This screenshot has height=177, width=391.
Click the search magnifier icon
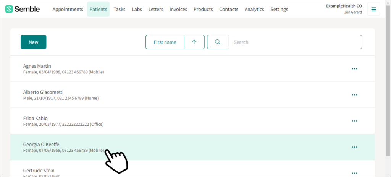point(217,42)
